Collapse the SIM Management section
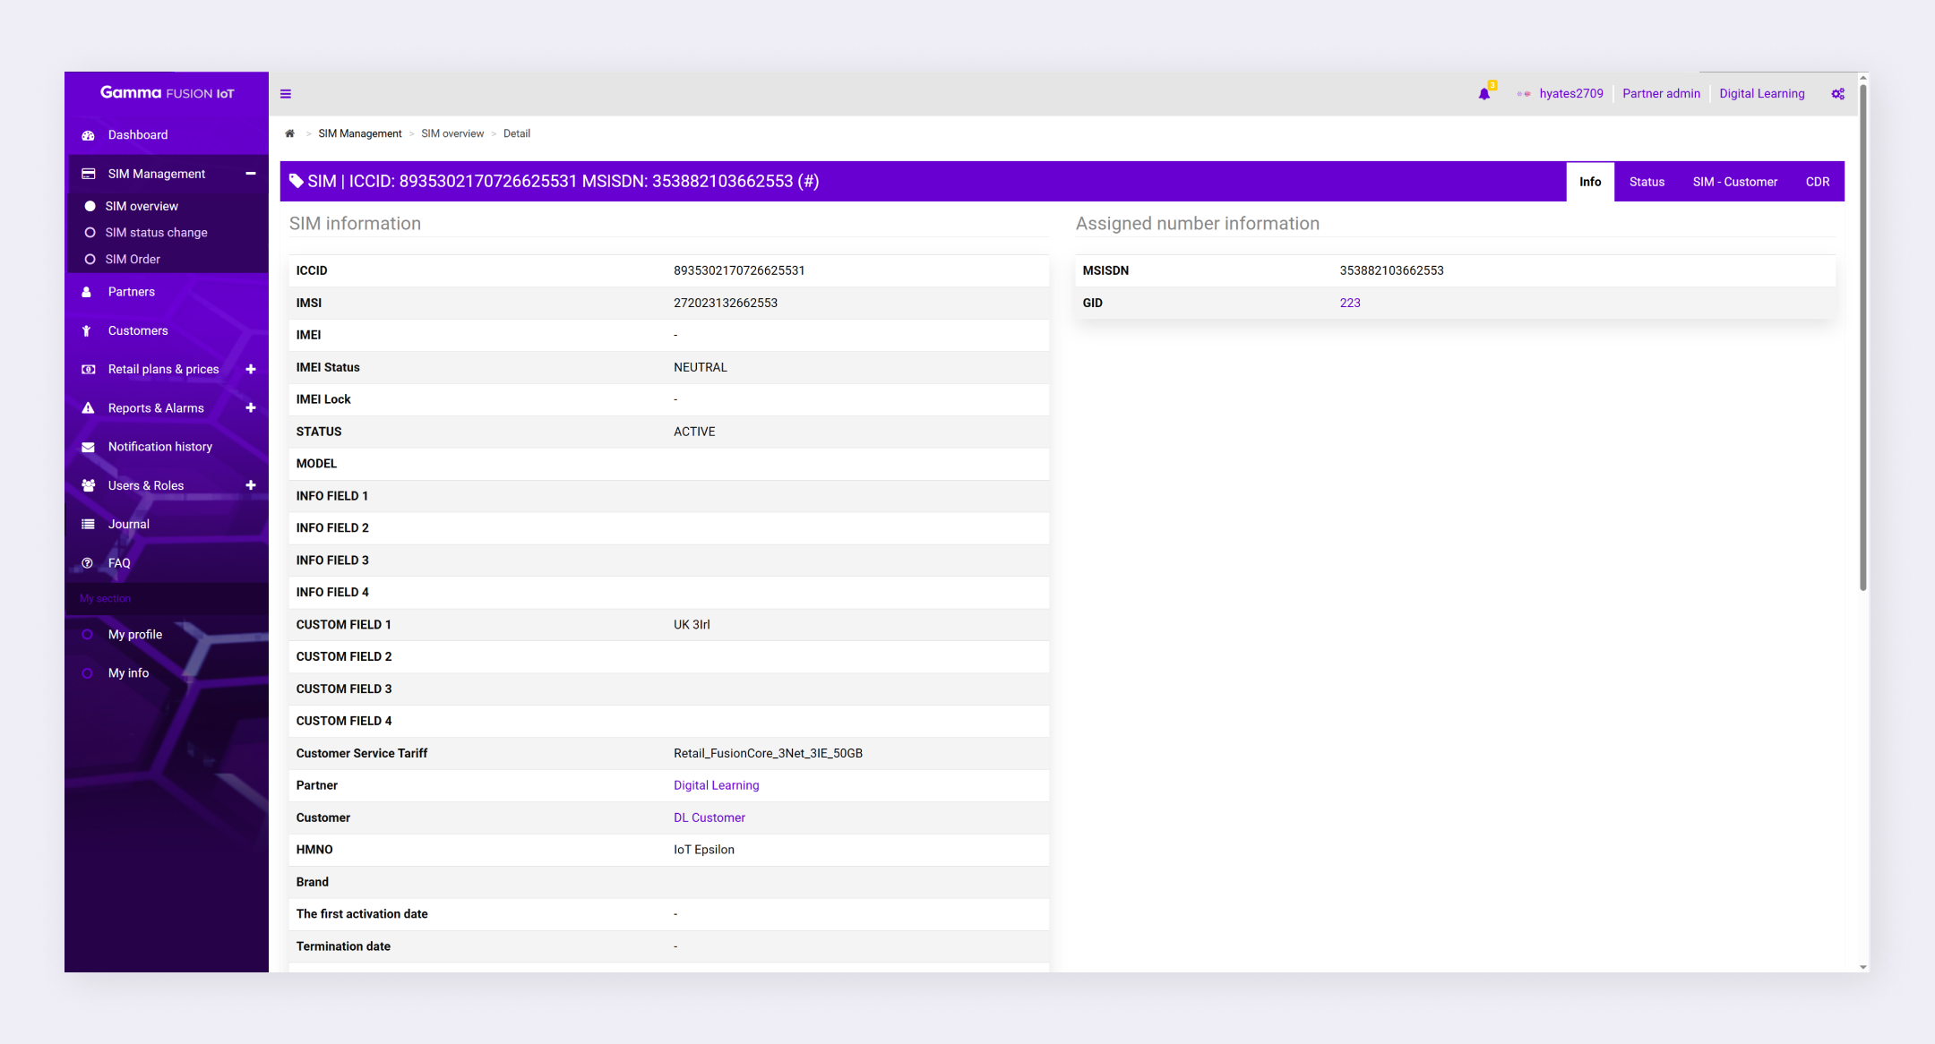 tap(251, 174)
